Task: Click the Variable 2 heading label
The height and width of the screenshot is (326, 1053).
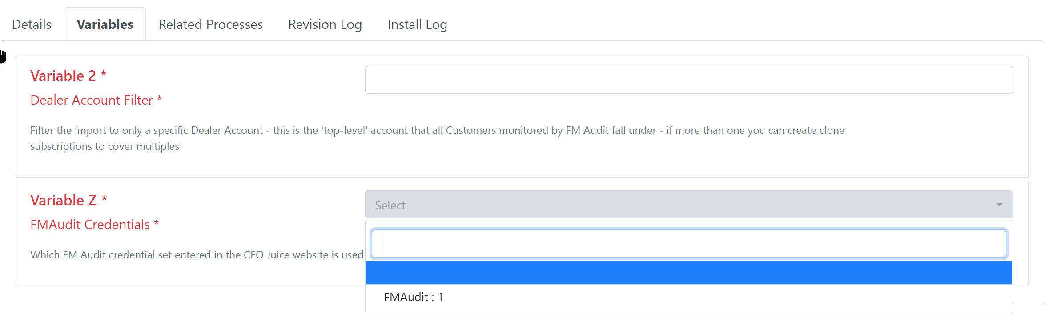Action: (63, 76)
